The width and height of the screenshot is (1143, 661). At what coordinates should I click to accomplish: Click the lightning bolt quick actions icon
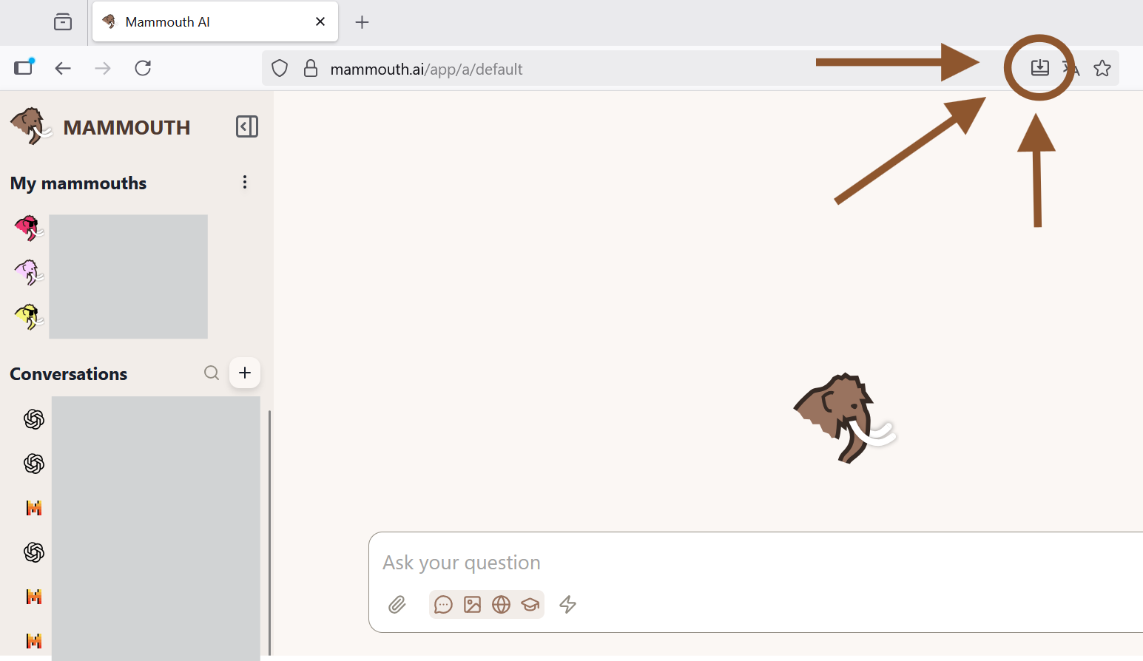click(567, 605)
